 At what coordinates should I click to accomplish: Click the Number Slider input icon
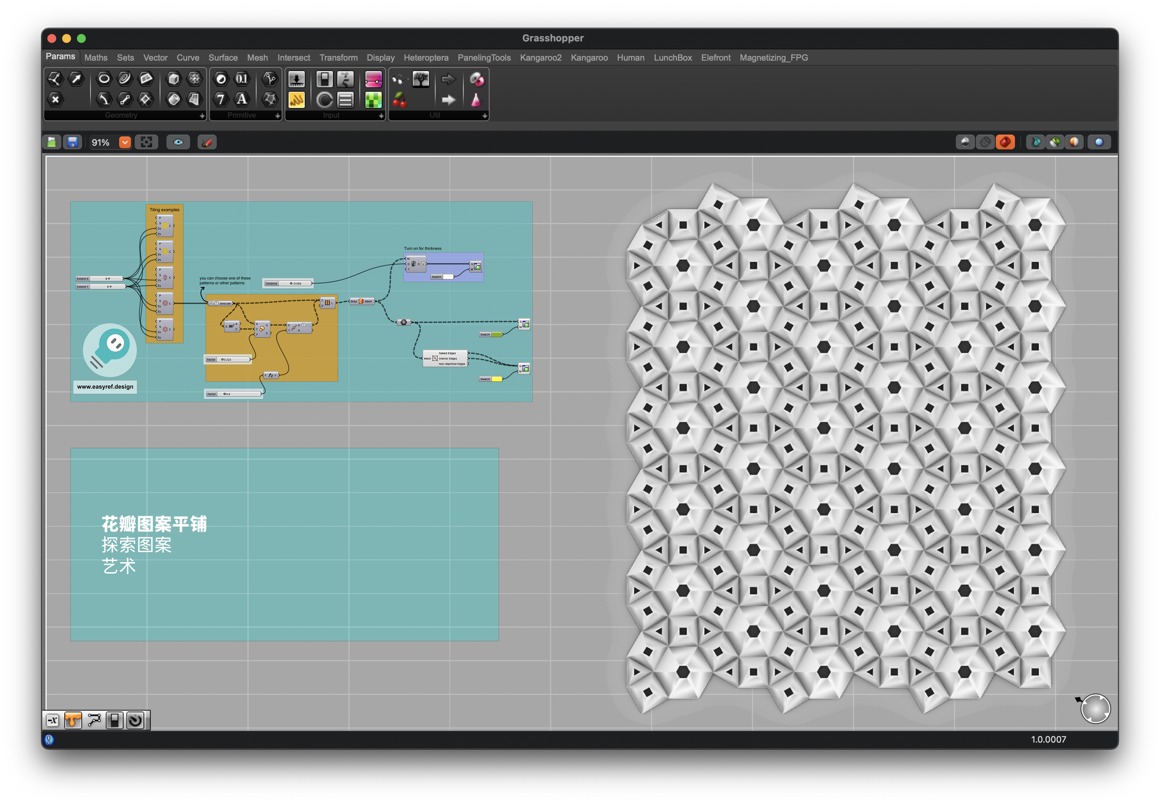[x=296, y=78]
